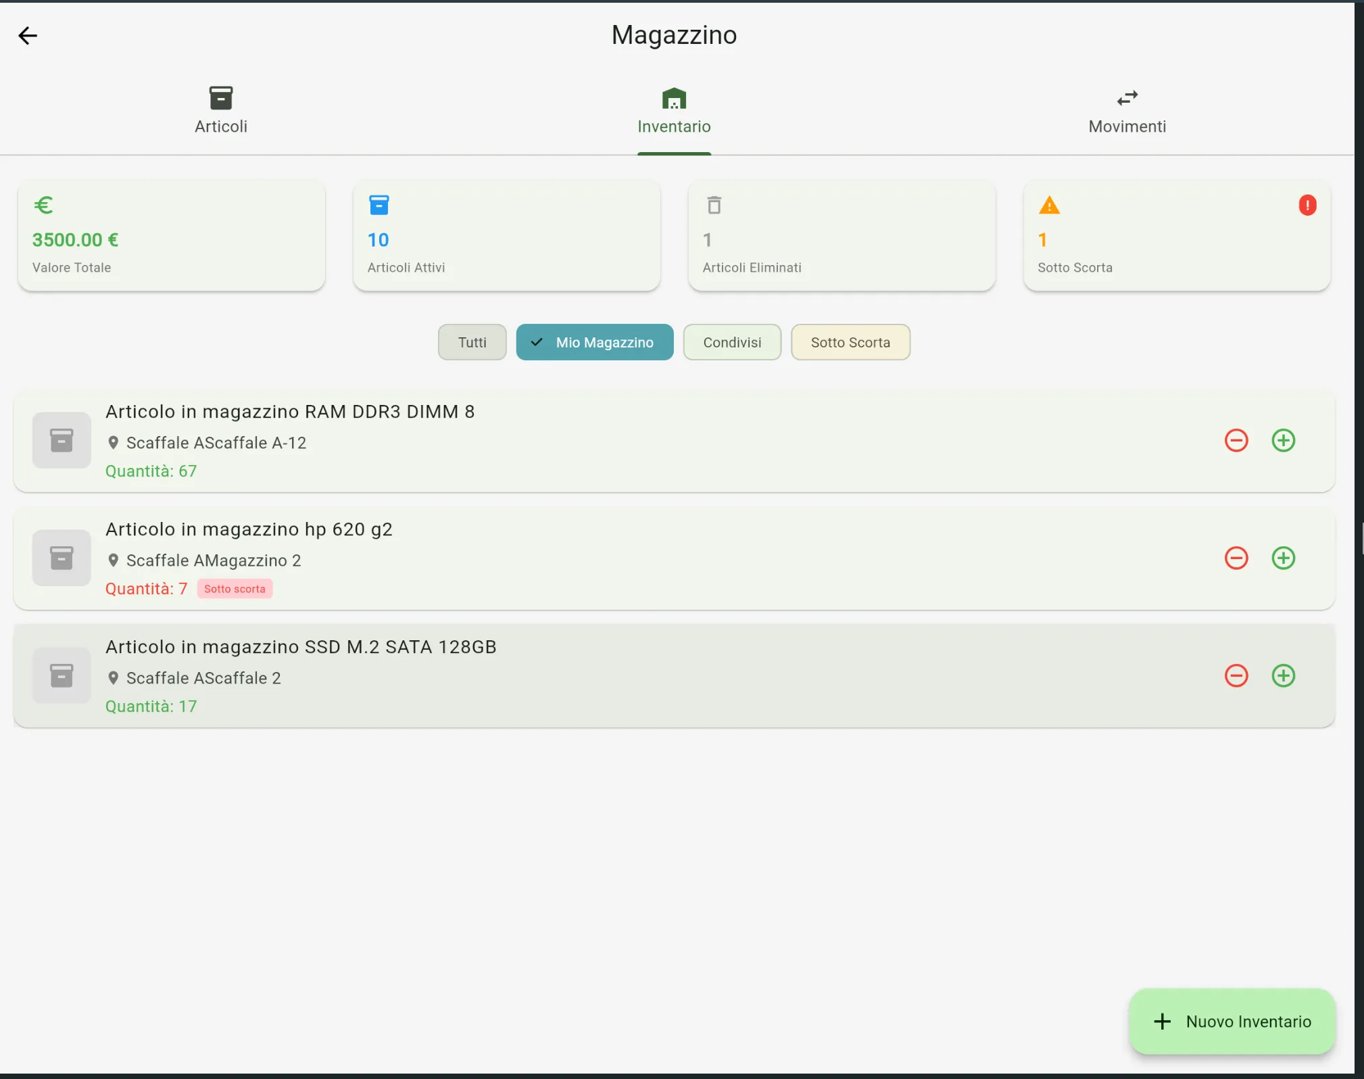This screenshot has height=1079, width=1364.
Task: Increase quantity of SSD M.2 SATA 128GB
Action: [x=1283, y=676]
